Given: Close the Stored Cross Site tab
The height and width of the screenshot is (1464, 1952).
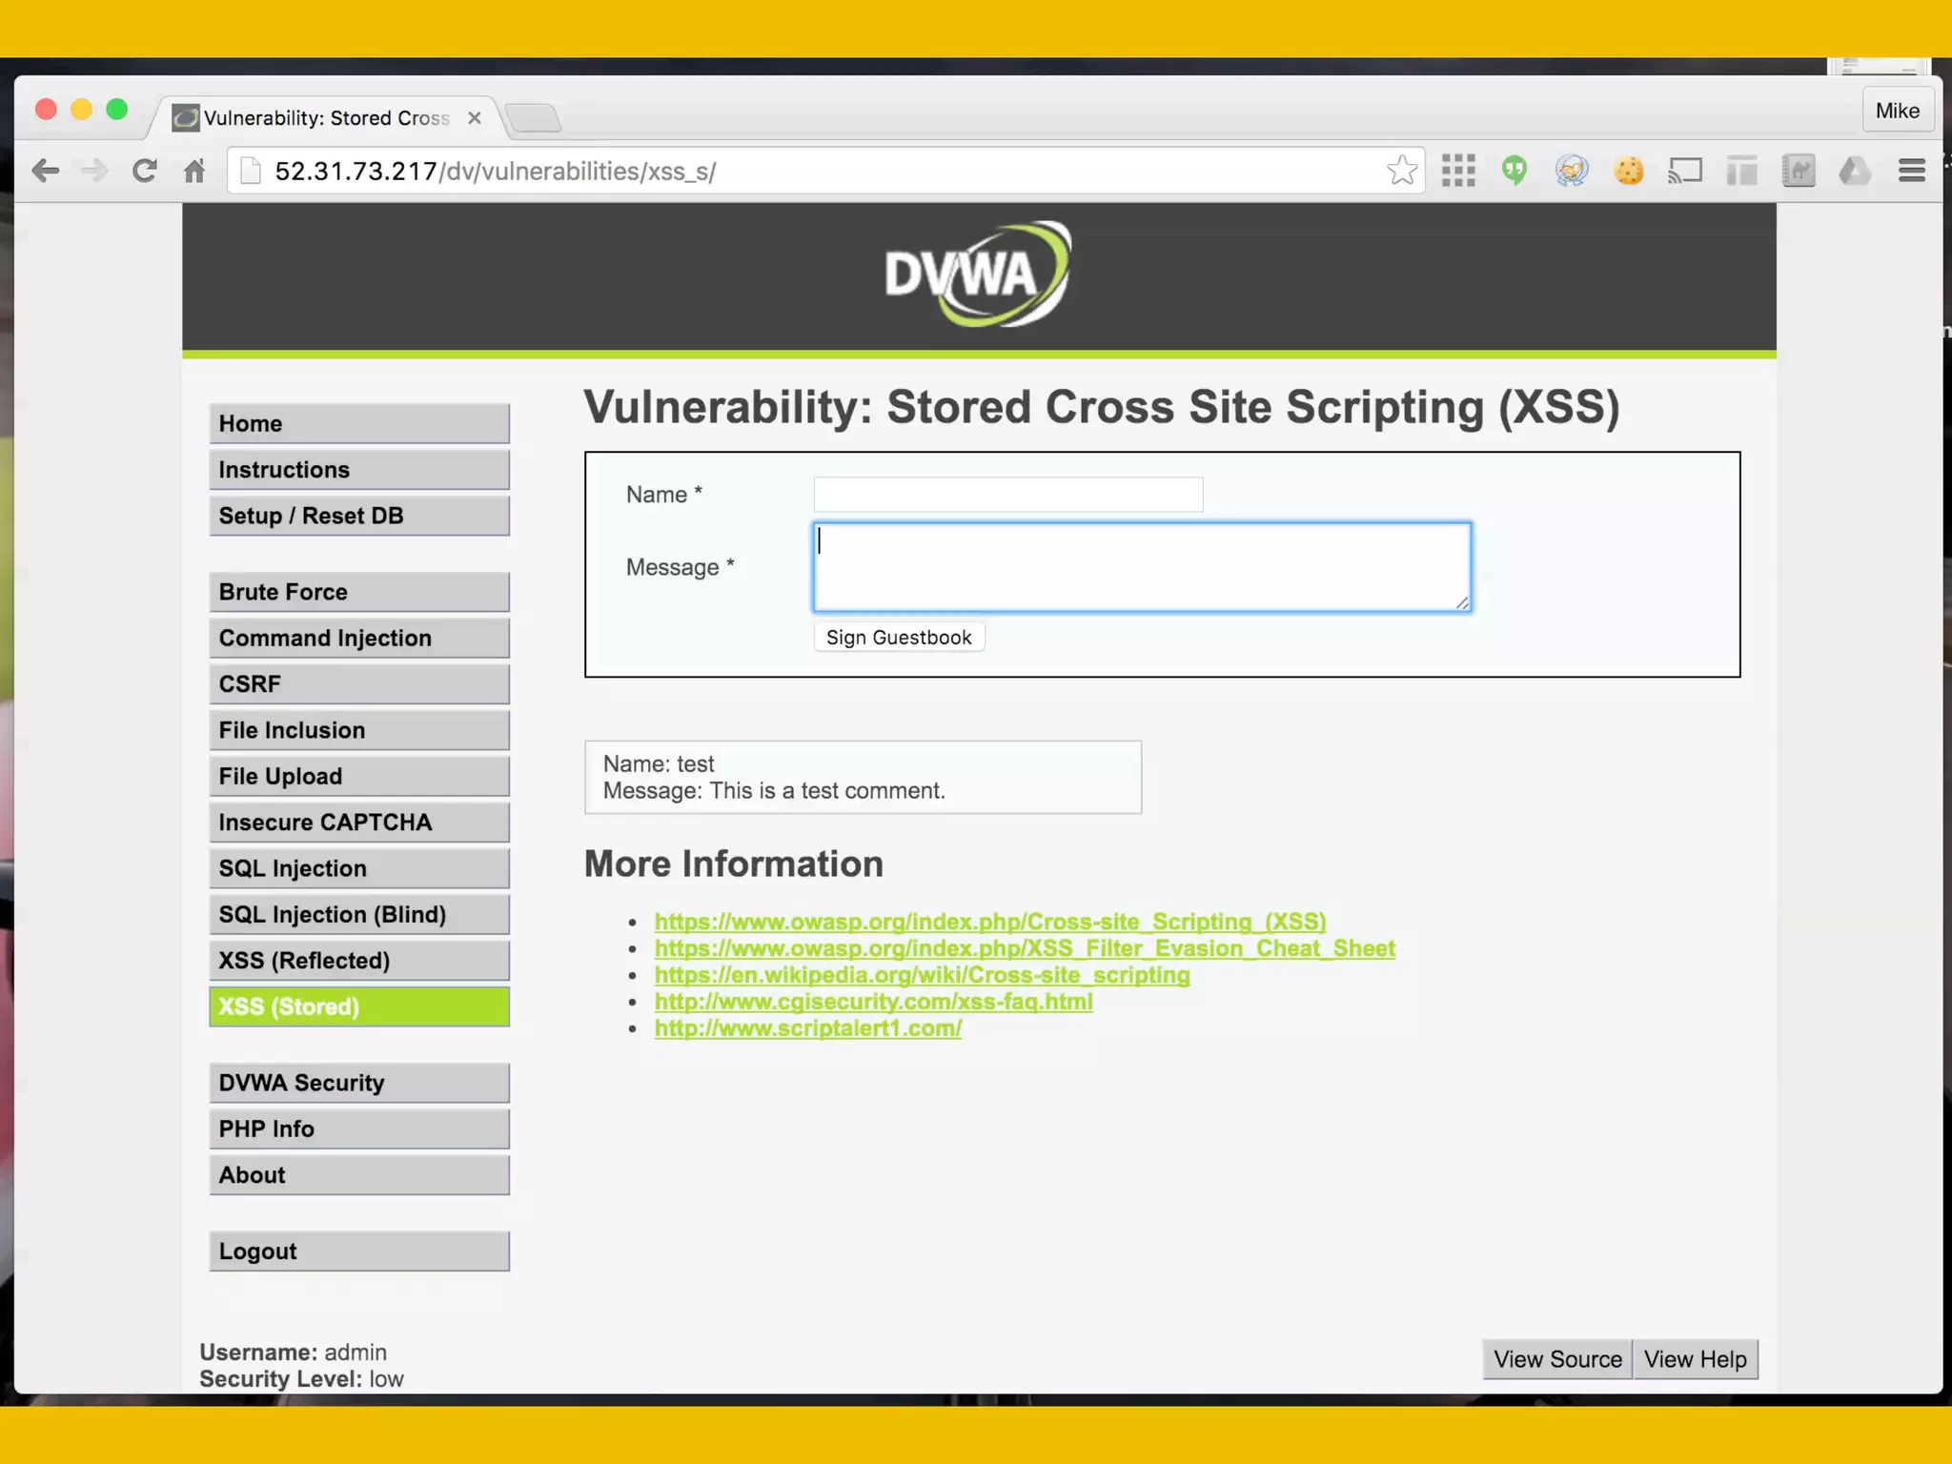Looking at the screenshot, I should pyautogui.click(x=475, y=118).
